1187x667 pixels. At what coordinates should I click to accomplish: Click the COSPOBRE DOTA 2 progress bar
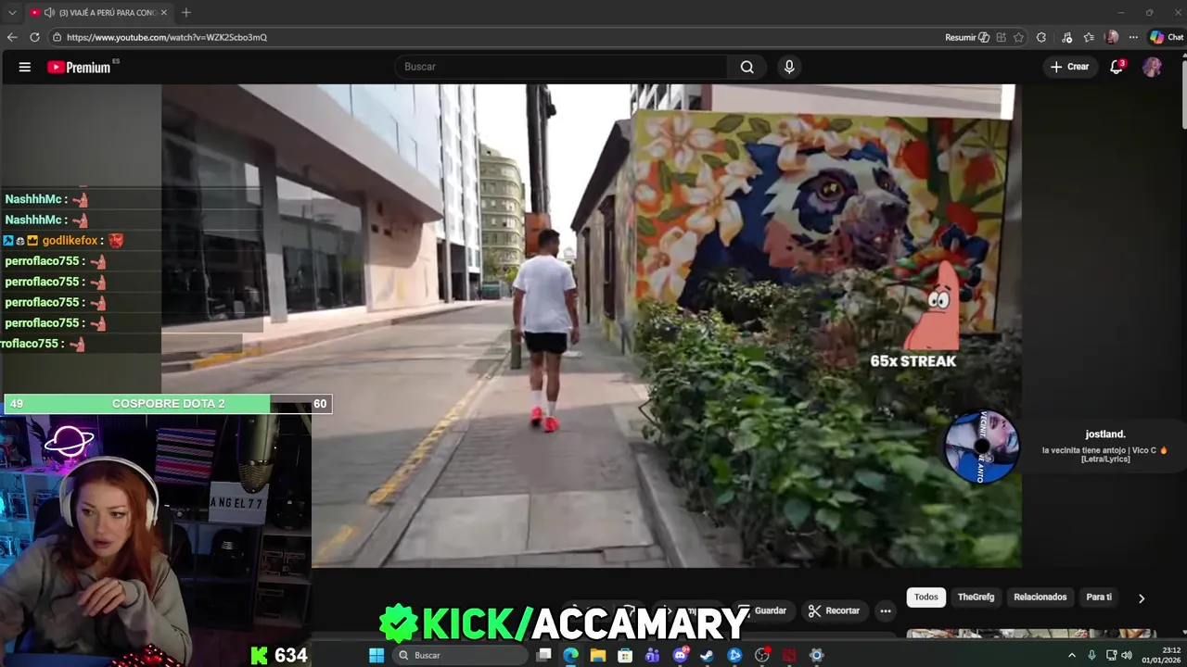pos(168,403)
